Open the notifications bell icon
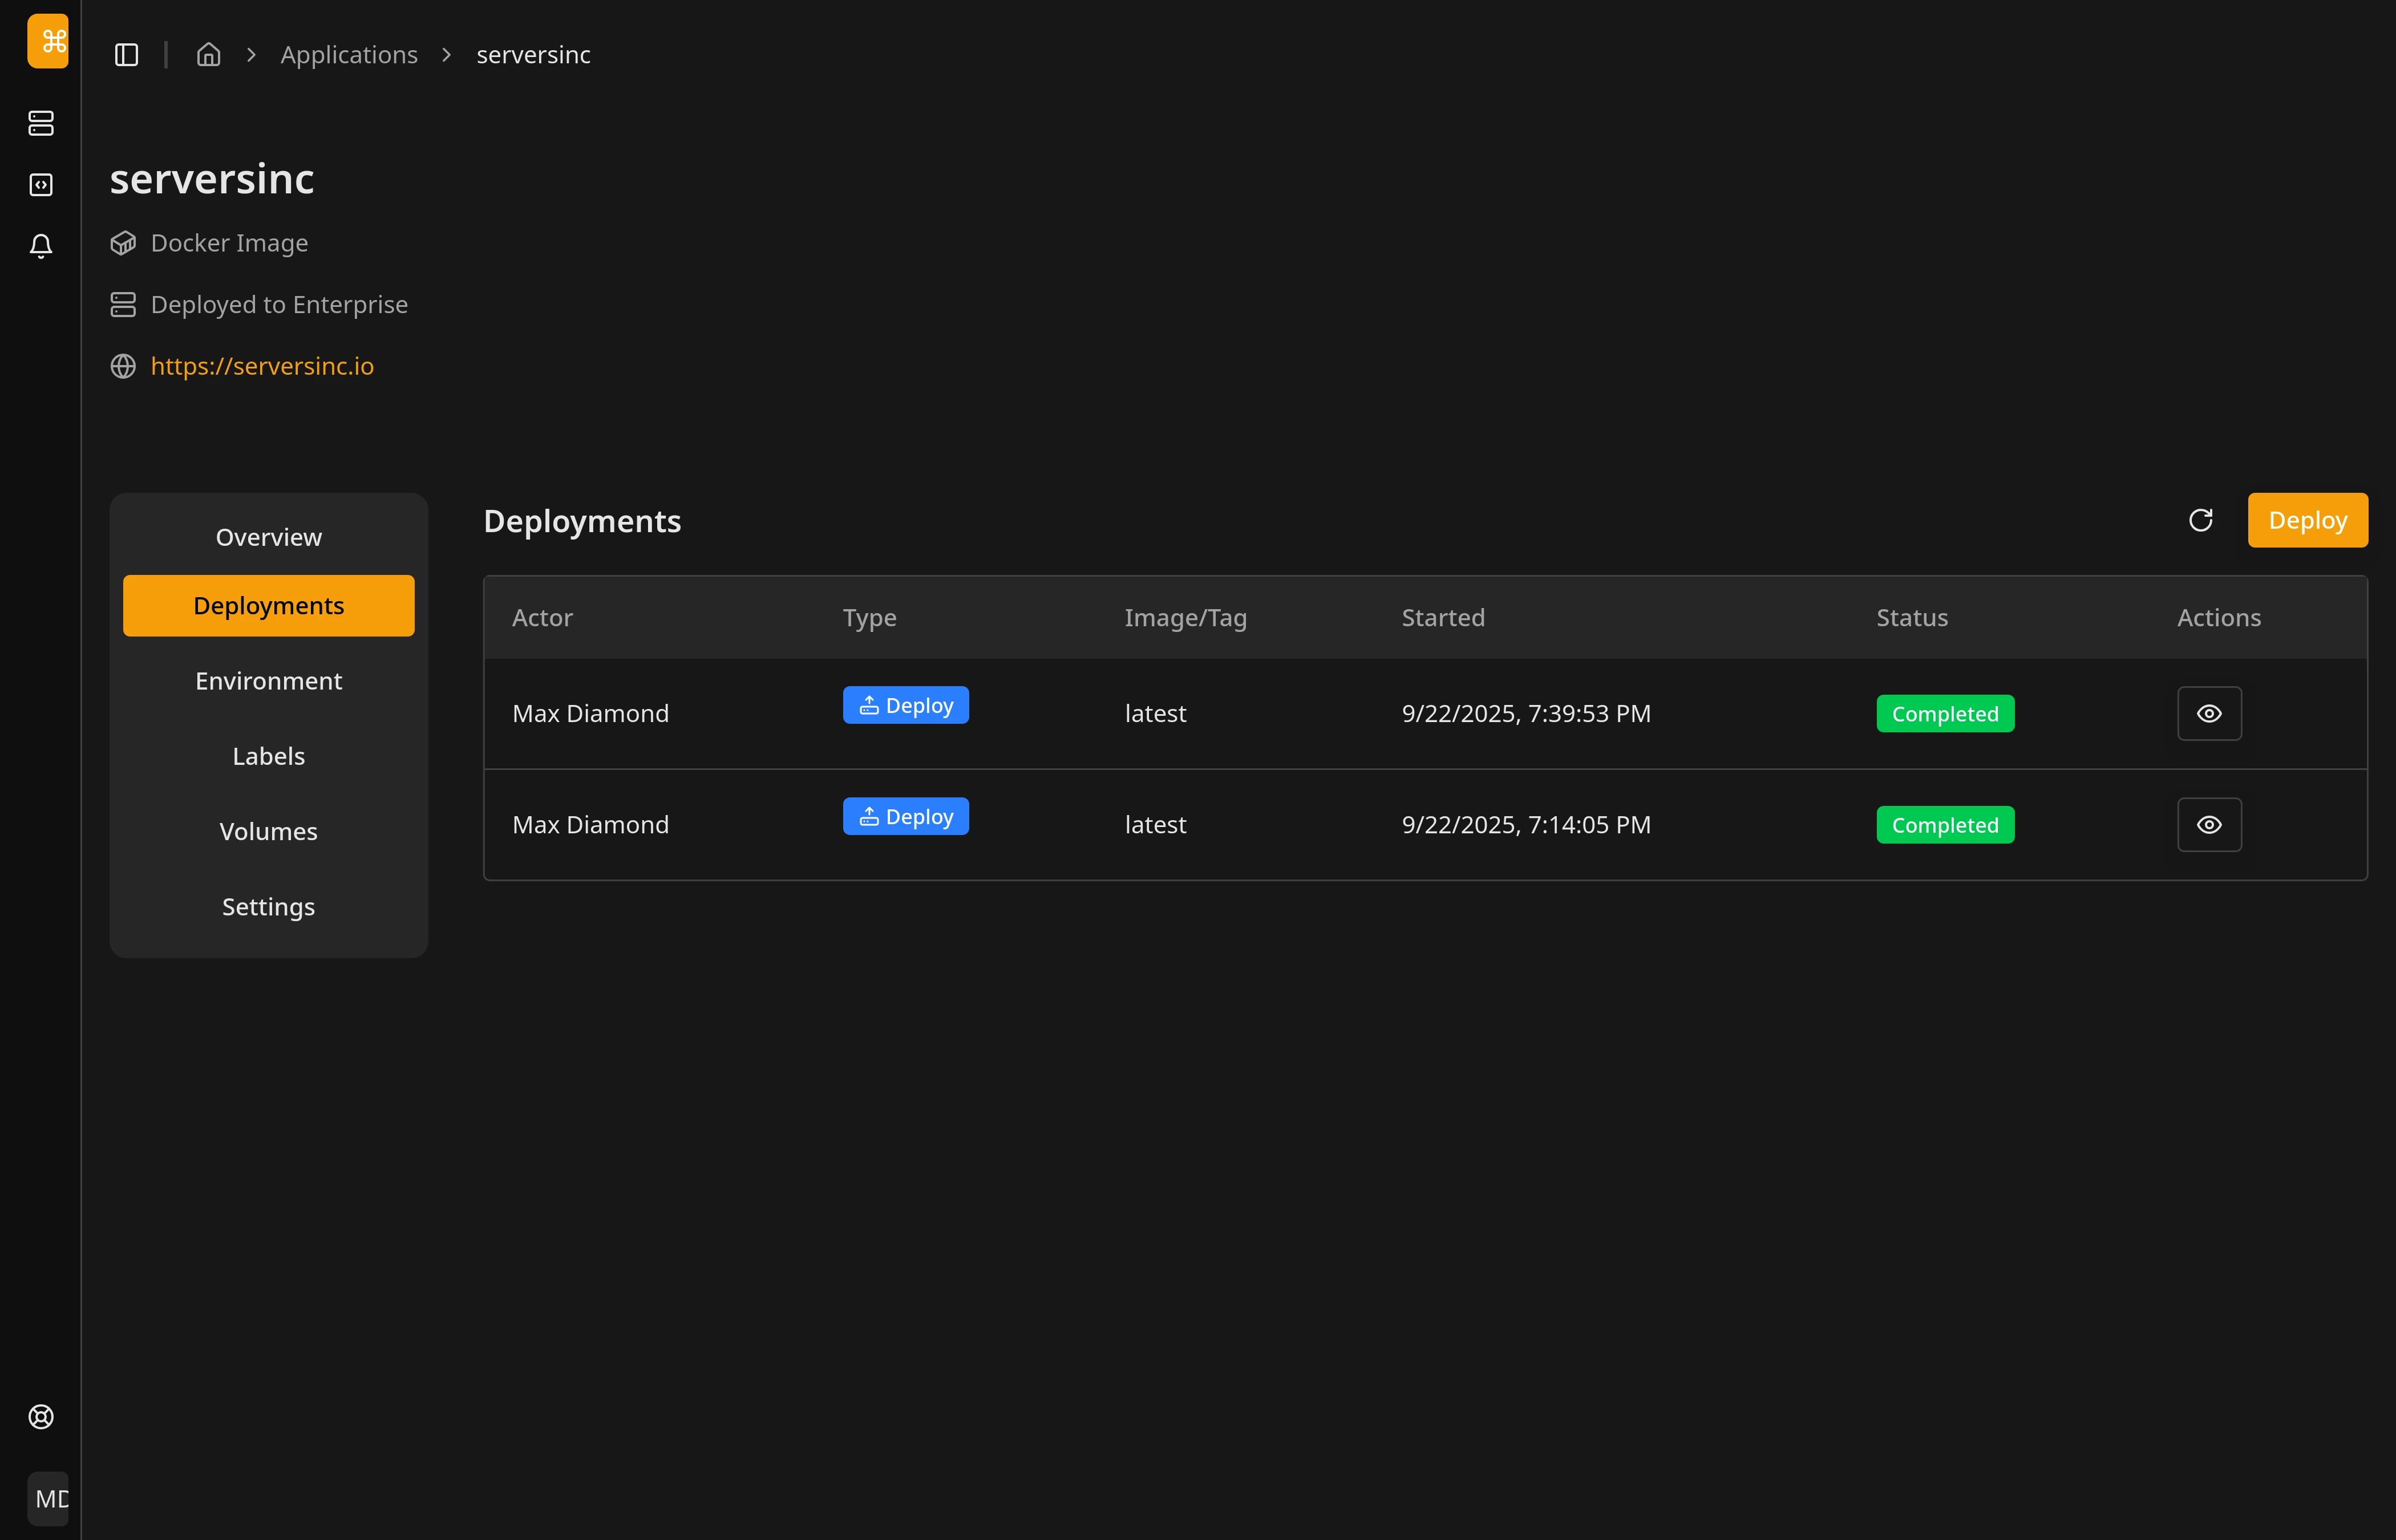Image resolution: width=2396 pixels, height=1540 pixels. [x=41, y=246]
